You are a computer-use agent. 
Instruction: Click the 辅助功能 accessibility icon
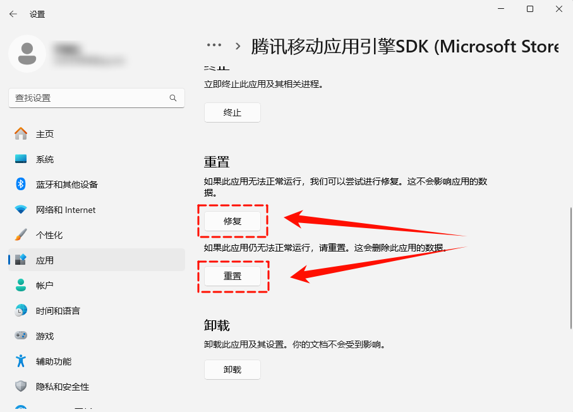(x=21, y=361)
